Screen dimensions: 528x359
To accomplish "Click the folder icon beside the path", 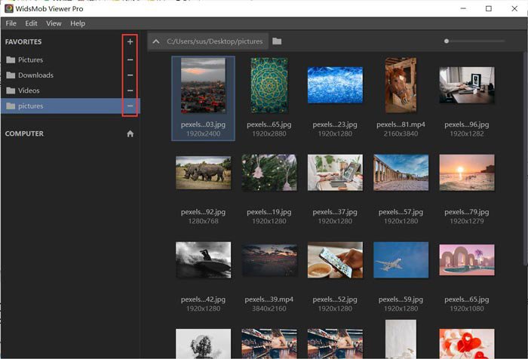I will tap(277, 41).
